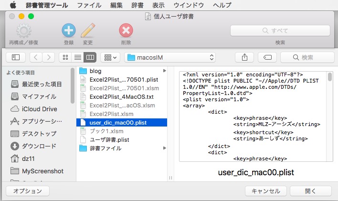Screen dimensions: 338x201
Task: Open the macosIM folder path popup
Action: (170, 57)
